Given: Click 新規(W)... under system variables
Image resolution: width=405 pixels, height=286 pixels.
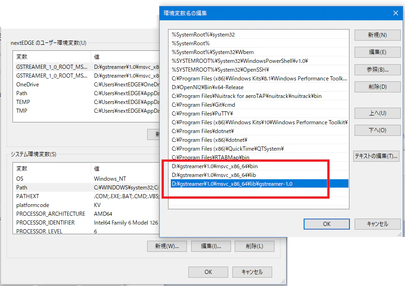Looking at the screenshot, I should [167, 246].
